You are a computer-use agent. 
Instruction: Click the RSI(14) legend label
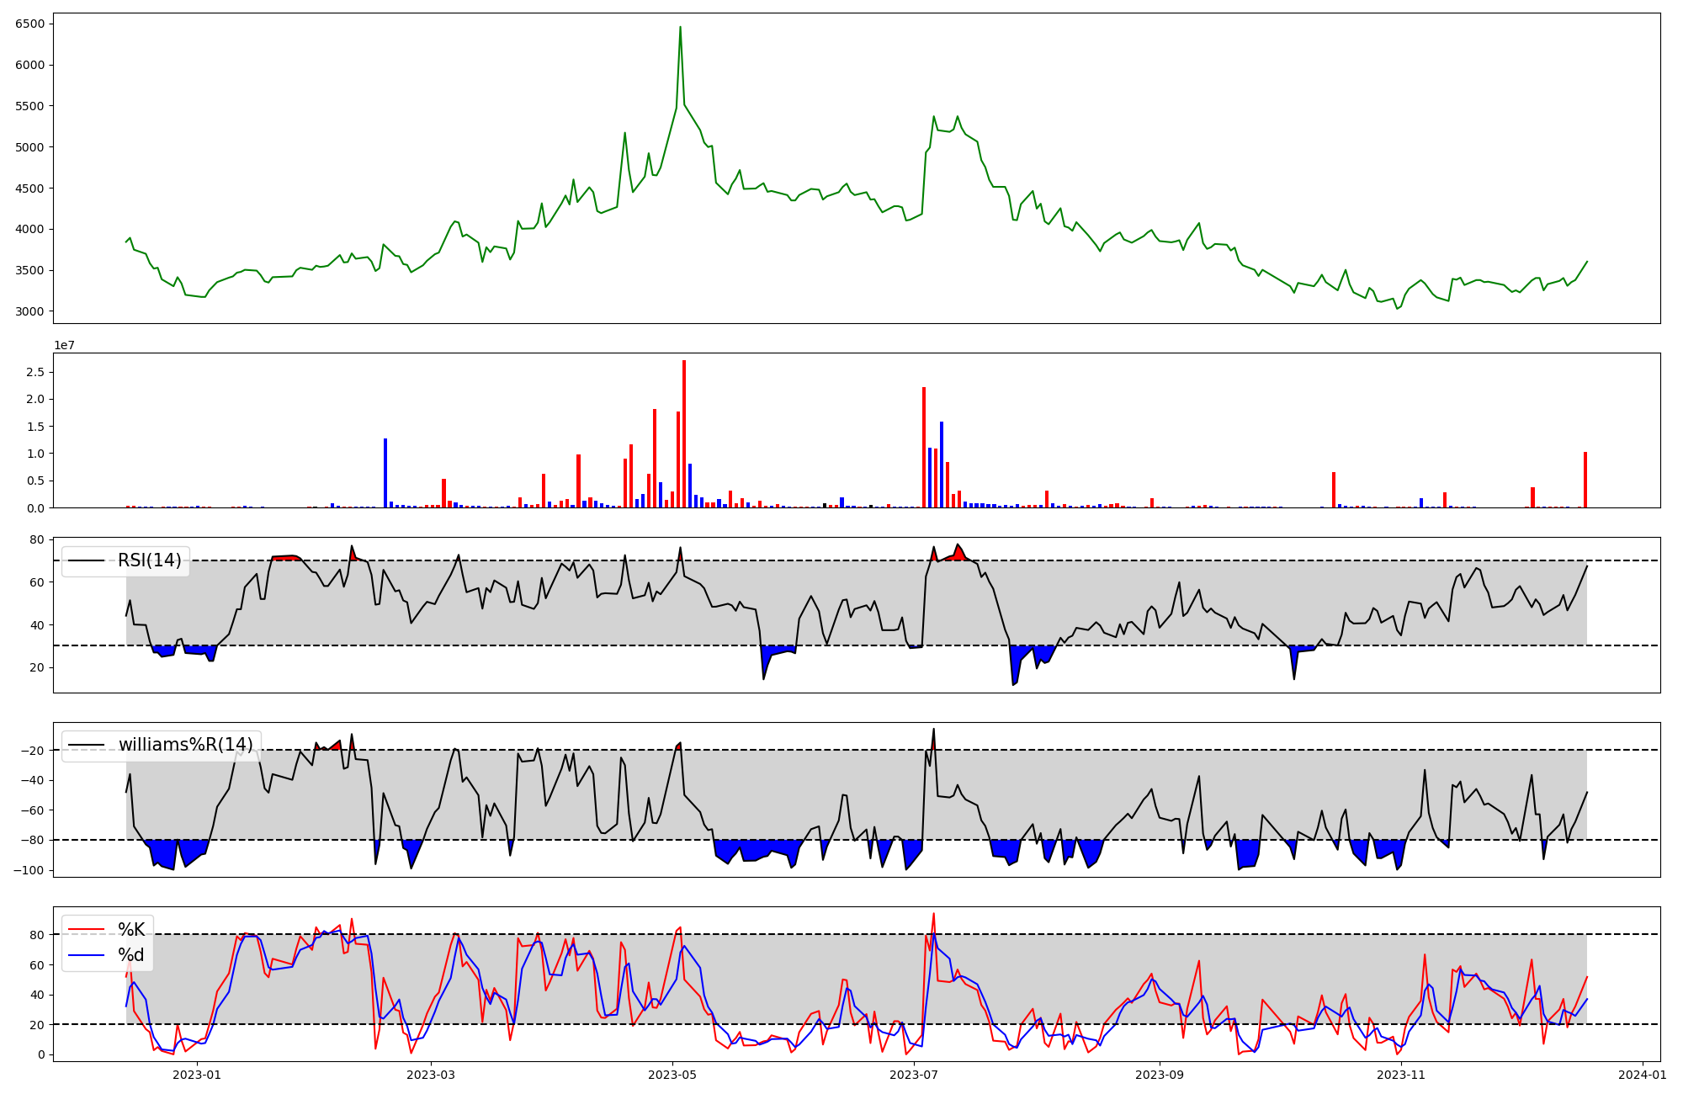tap(149, 560)
